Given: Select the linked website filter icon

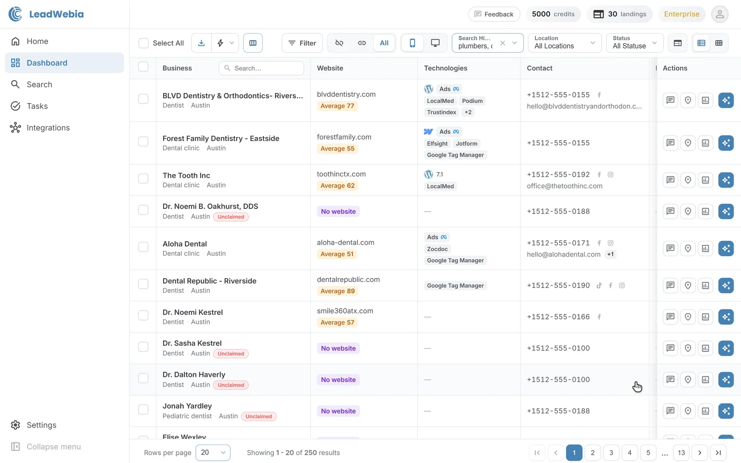Looking at the screenshot, I should coord(362,43).
